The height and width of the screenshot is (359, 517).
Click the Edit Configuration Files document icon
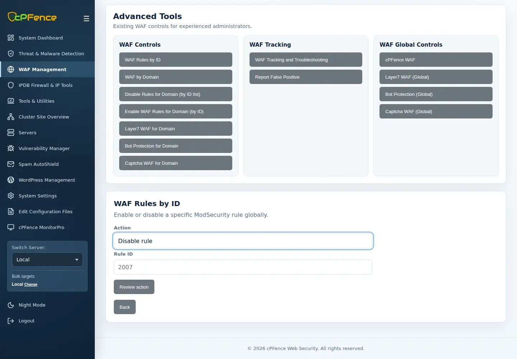pos(11,211)
